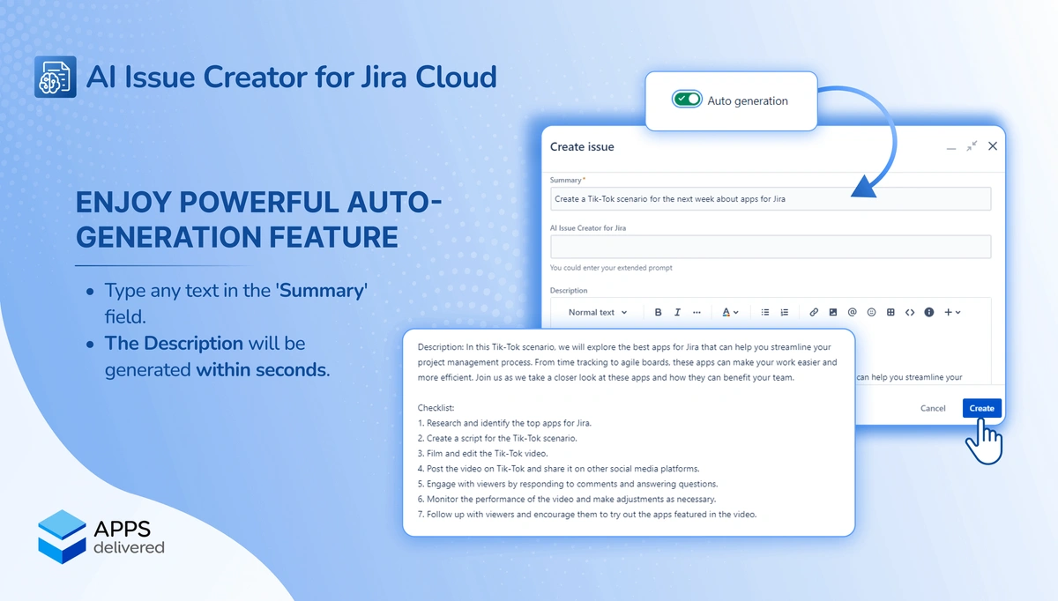Click the Create button

tap(981, 408)
